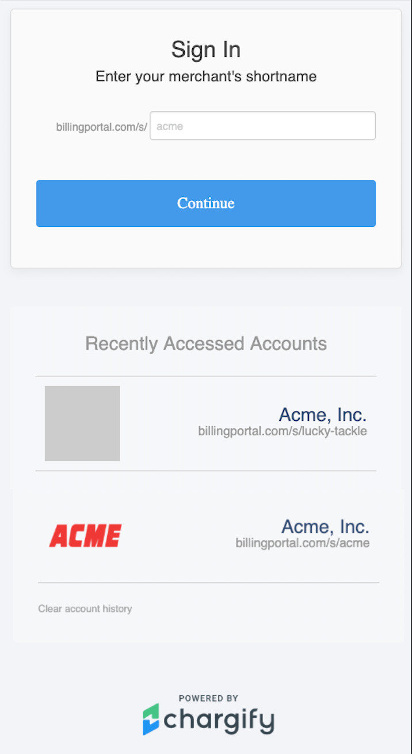Click empty space below the Continue button
This screenshot has height=754, width=412.
click(205, 247)
